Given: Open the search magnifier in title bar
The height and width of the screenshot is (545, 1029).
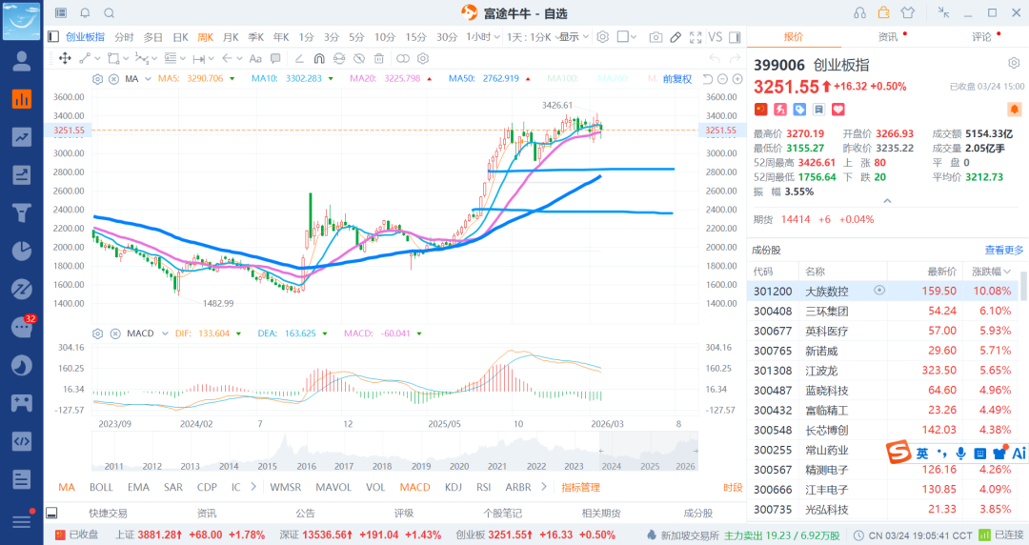Looking at the screenshot, I should (109, 13).
